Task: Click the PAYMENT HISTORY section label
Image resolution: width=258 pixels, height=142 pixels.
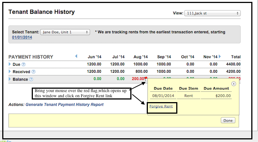Action: (x=31, y=57)
